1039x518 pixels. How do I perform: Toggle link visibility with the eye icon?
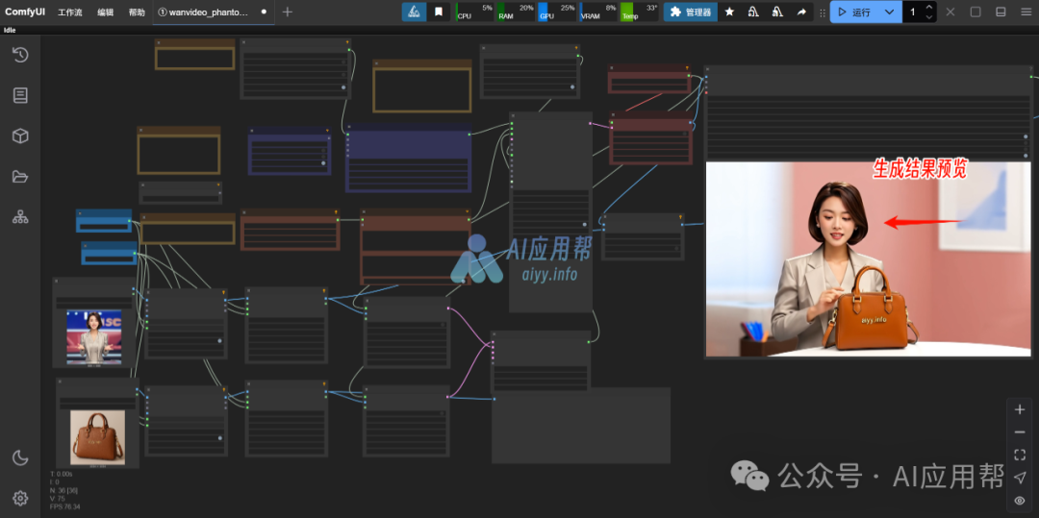point(1020,500)
